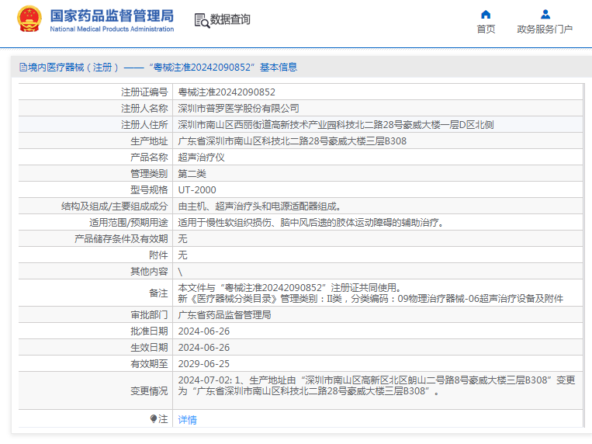The width and height of the screenshot is (592, 444).
Task: Select product name 超声治疗仪
Action: pyautogui.click(x=201, y=158)
